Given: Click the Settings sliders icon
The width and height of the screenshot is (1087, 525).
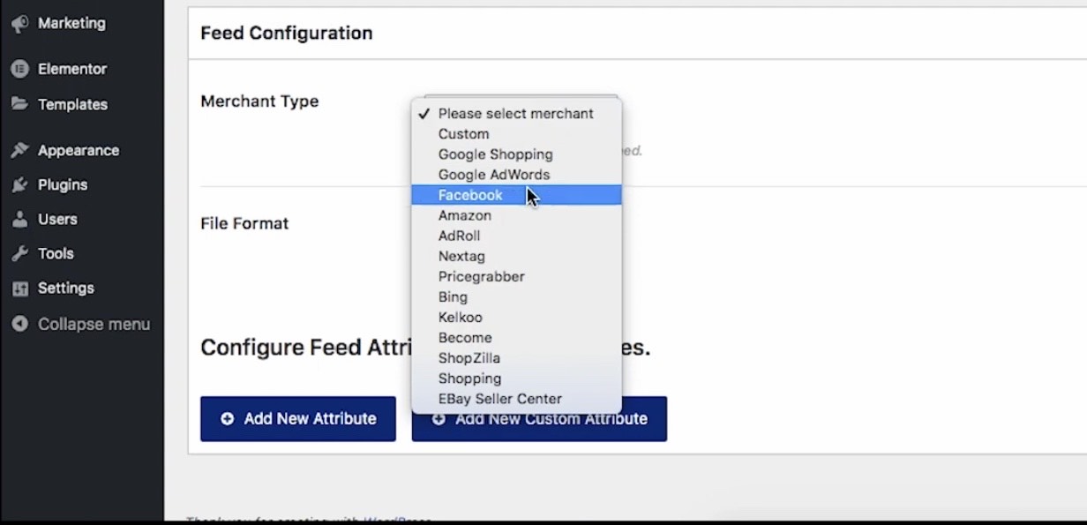Looking at the screenshot, I should 19,289.
